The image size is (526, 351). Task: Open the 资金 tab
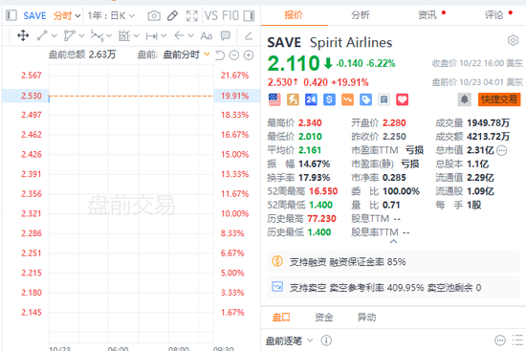(323, 317)
